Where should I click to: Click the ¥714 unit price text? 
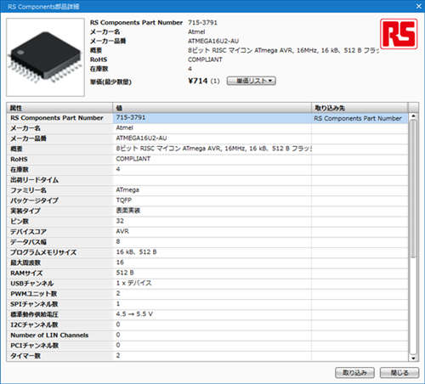click(x=198, y=81)
